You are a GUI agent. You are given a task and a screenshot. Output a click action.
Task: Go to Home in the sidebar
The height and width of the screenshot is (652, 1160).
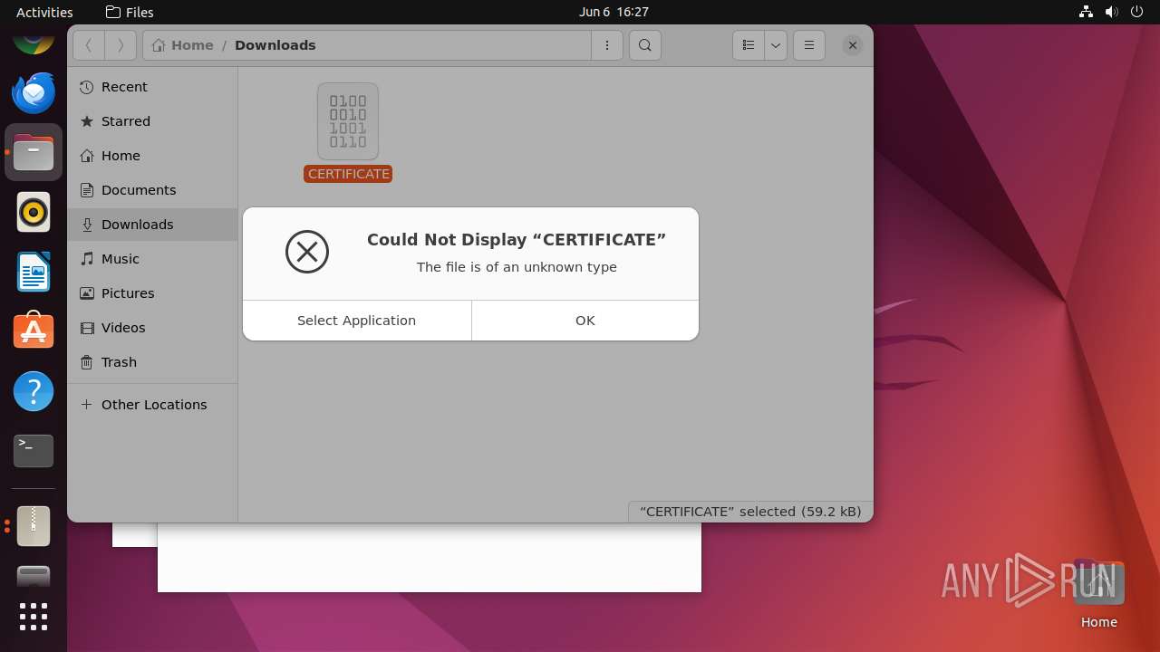point(152,156)
